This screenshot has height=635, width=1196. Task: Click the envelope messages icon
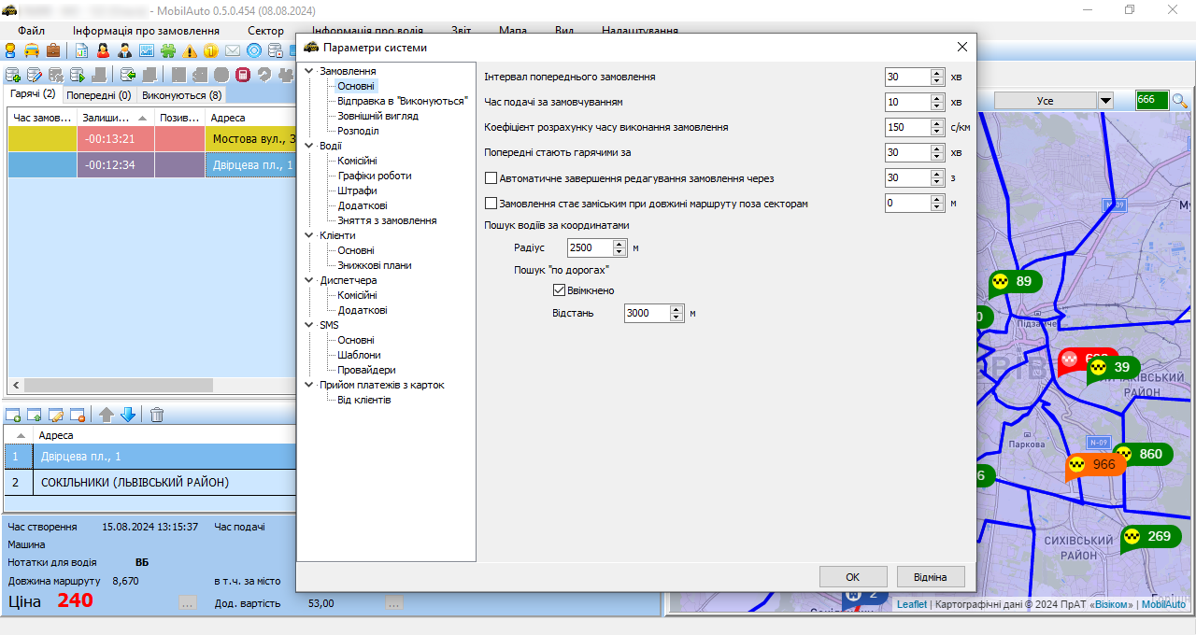click(232, 50)
